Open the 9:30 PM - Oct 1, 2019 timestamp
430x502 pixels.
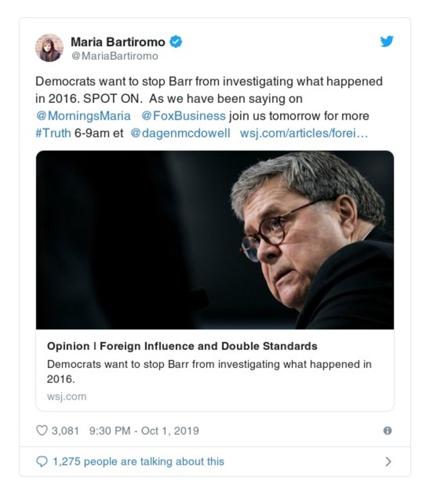(144, 431)
